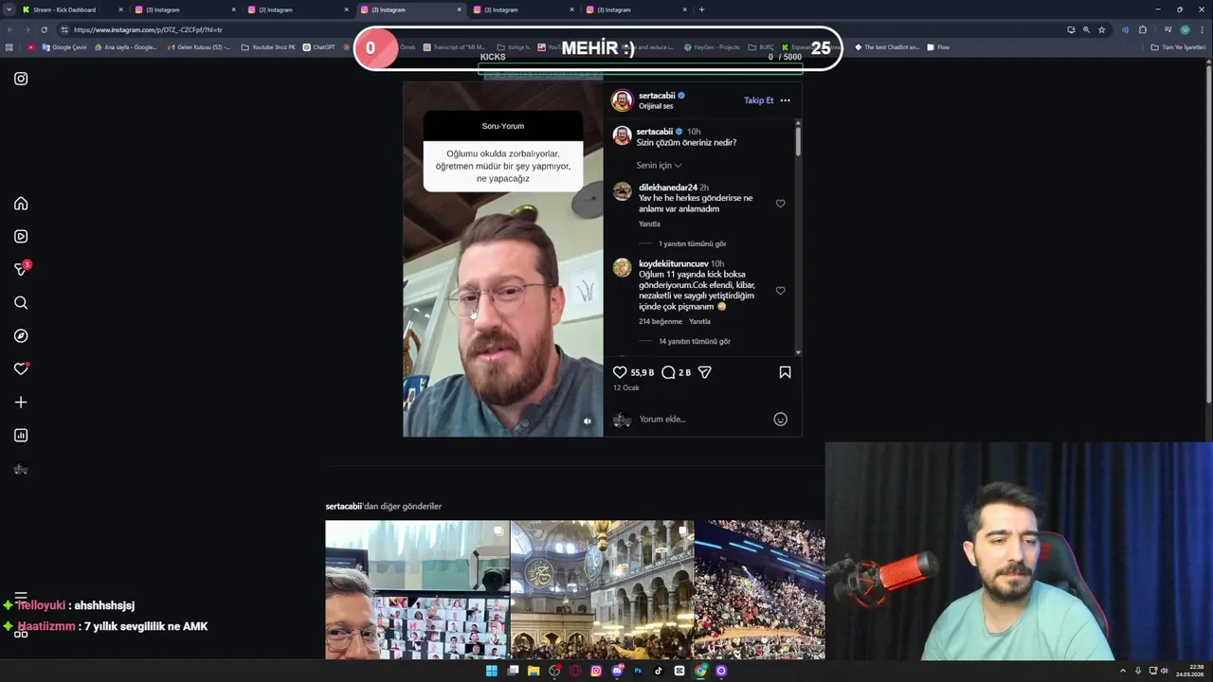Open the mosque interior post thumbnail
The height and width of the screenshot is (682, 1213).
coord(602,589)
